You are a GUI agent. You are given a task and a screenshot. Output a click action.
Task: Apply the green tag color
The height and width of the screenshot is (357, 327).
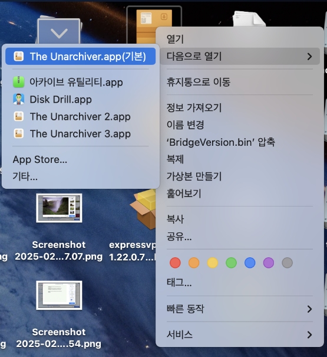point(231,263)
